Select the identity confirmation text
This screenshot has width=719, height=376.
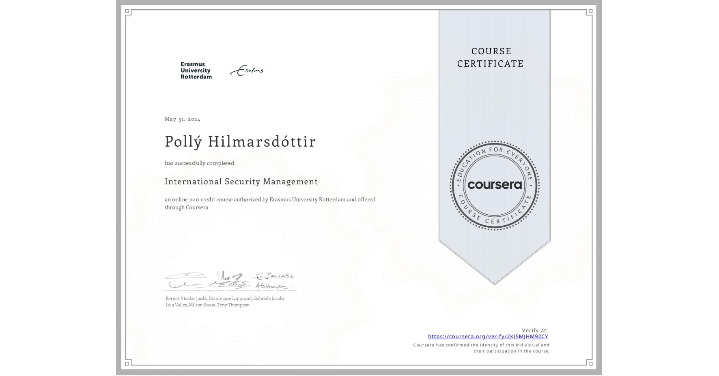pos(481,348)
